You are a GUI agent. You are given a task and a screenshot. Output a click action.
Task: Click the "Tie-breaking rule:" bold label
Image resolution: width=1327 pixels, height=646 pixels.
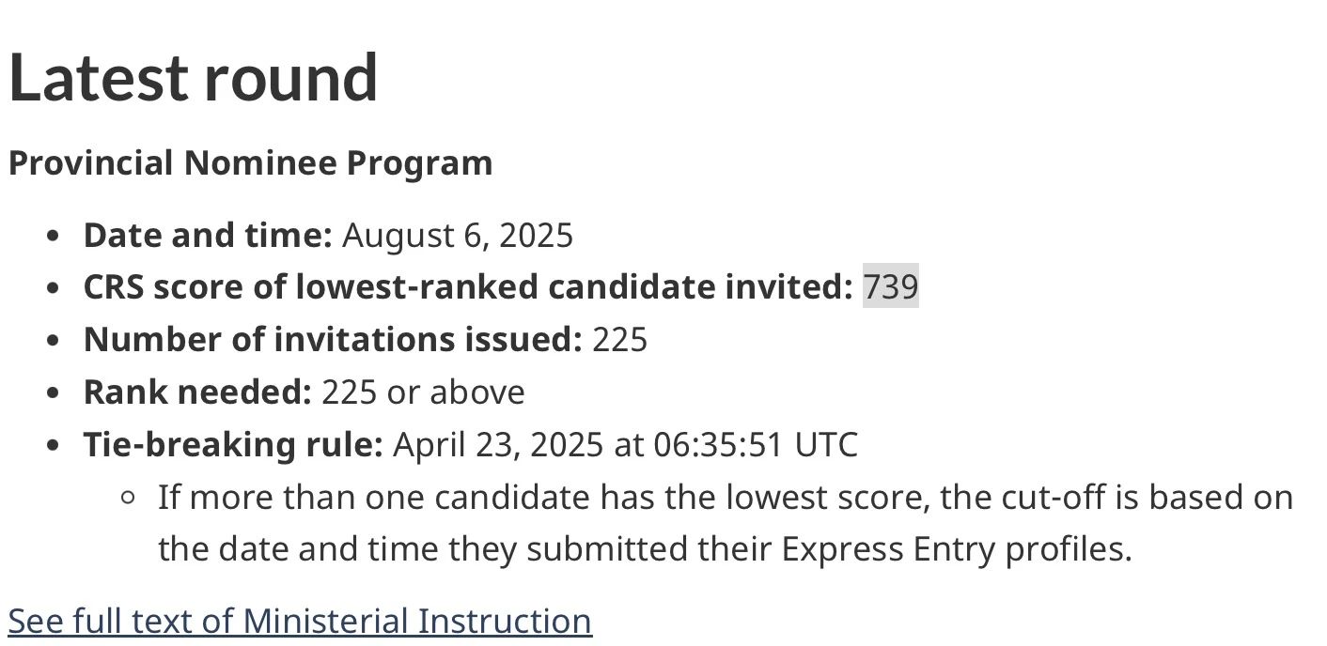pyautogui.click(x=233, y=445)
